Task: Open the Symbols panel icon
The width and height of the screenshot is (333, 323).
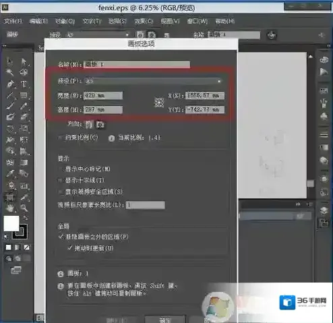Action: click(324, 116)
